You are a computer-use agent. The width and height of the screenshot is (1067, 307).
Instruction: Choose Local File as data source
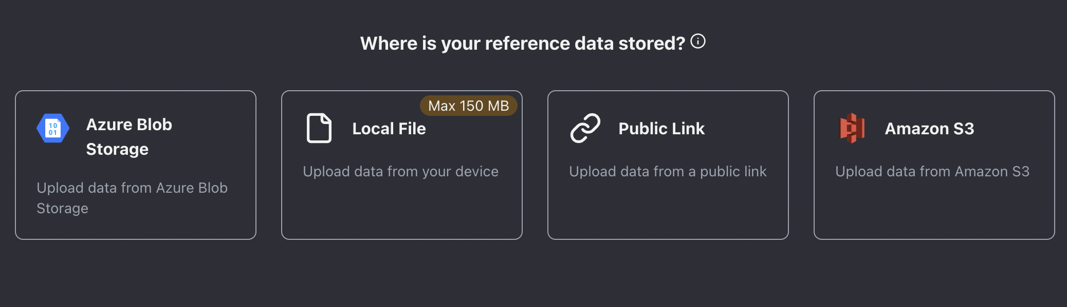pyautogui.click(x=401, y=164)
